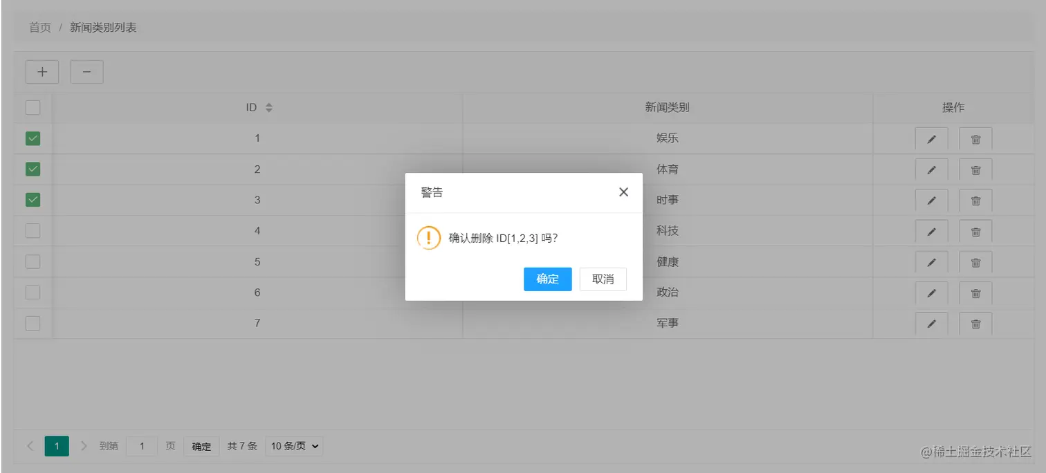
Task: Click the ID column sort arrows
Action: coord(269,108)
